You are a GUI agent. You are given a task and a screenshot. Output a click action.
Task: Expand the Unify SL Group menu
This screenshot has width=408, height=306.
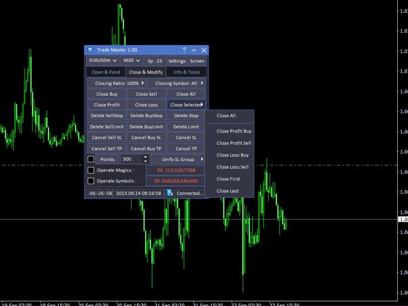coord(178,159)
